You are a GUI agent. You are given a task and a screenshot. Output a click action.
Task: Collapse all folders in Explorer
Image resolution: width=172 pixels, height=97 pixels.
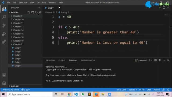tap(40, 12)
